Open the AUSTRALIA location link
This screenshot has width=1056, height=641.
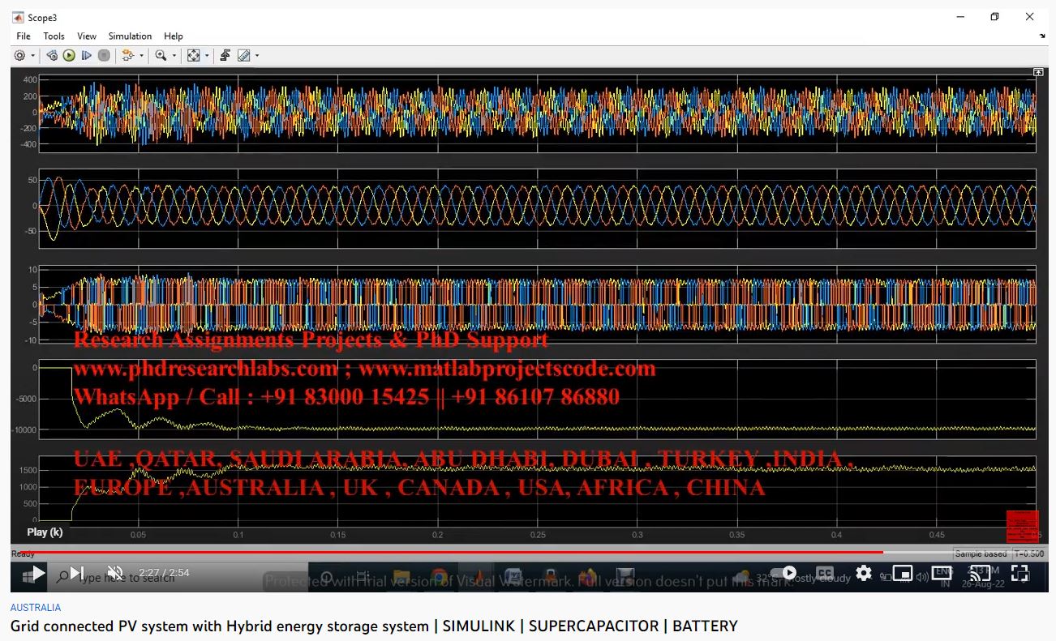coord(35,607)
